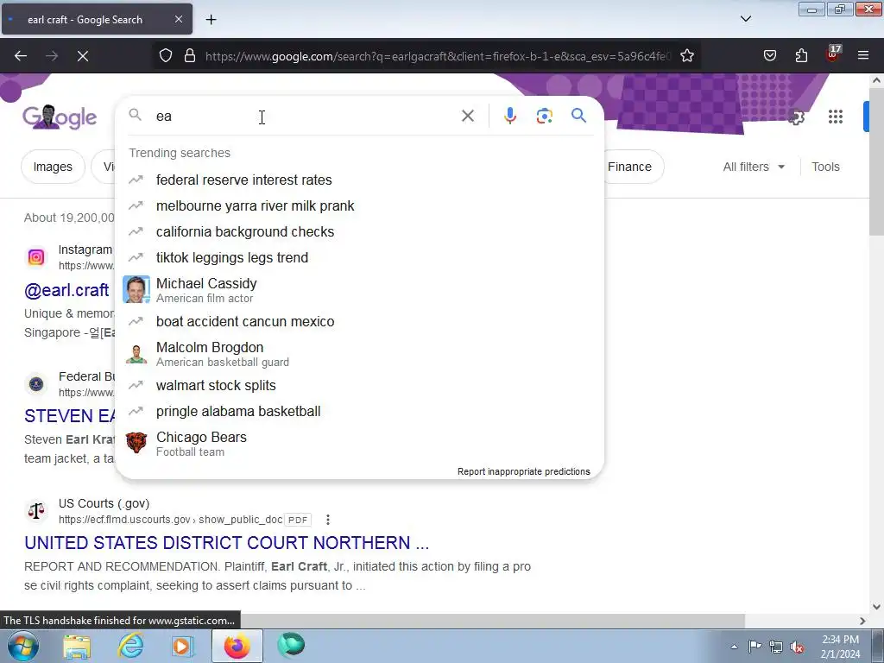This screenshot has height=663, width=884.
Task: Click the US Courts scales favicon
Action: [36, 511]
